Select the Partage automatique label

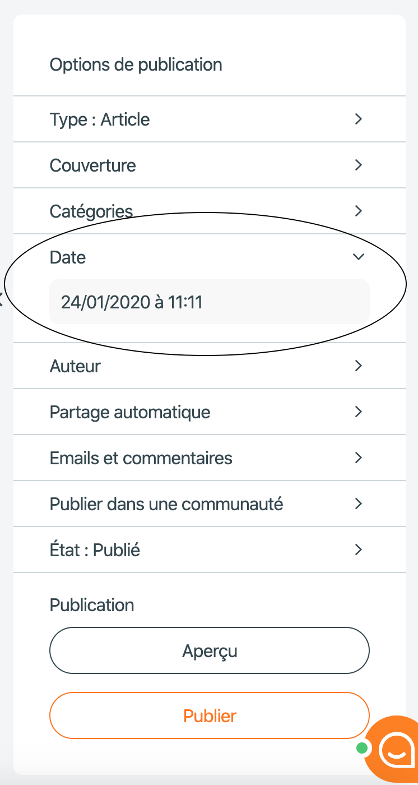130,412
